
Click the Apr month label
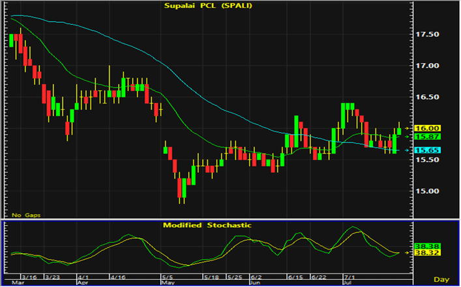[x=83, y=282]
